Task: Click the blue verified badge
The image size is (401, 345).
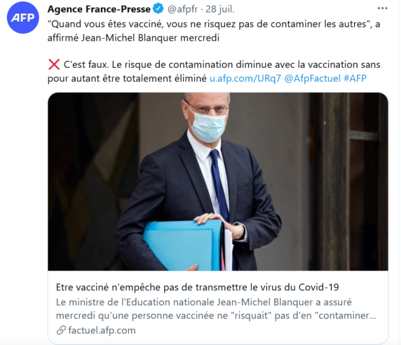Action: 159,9
